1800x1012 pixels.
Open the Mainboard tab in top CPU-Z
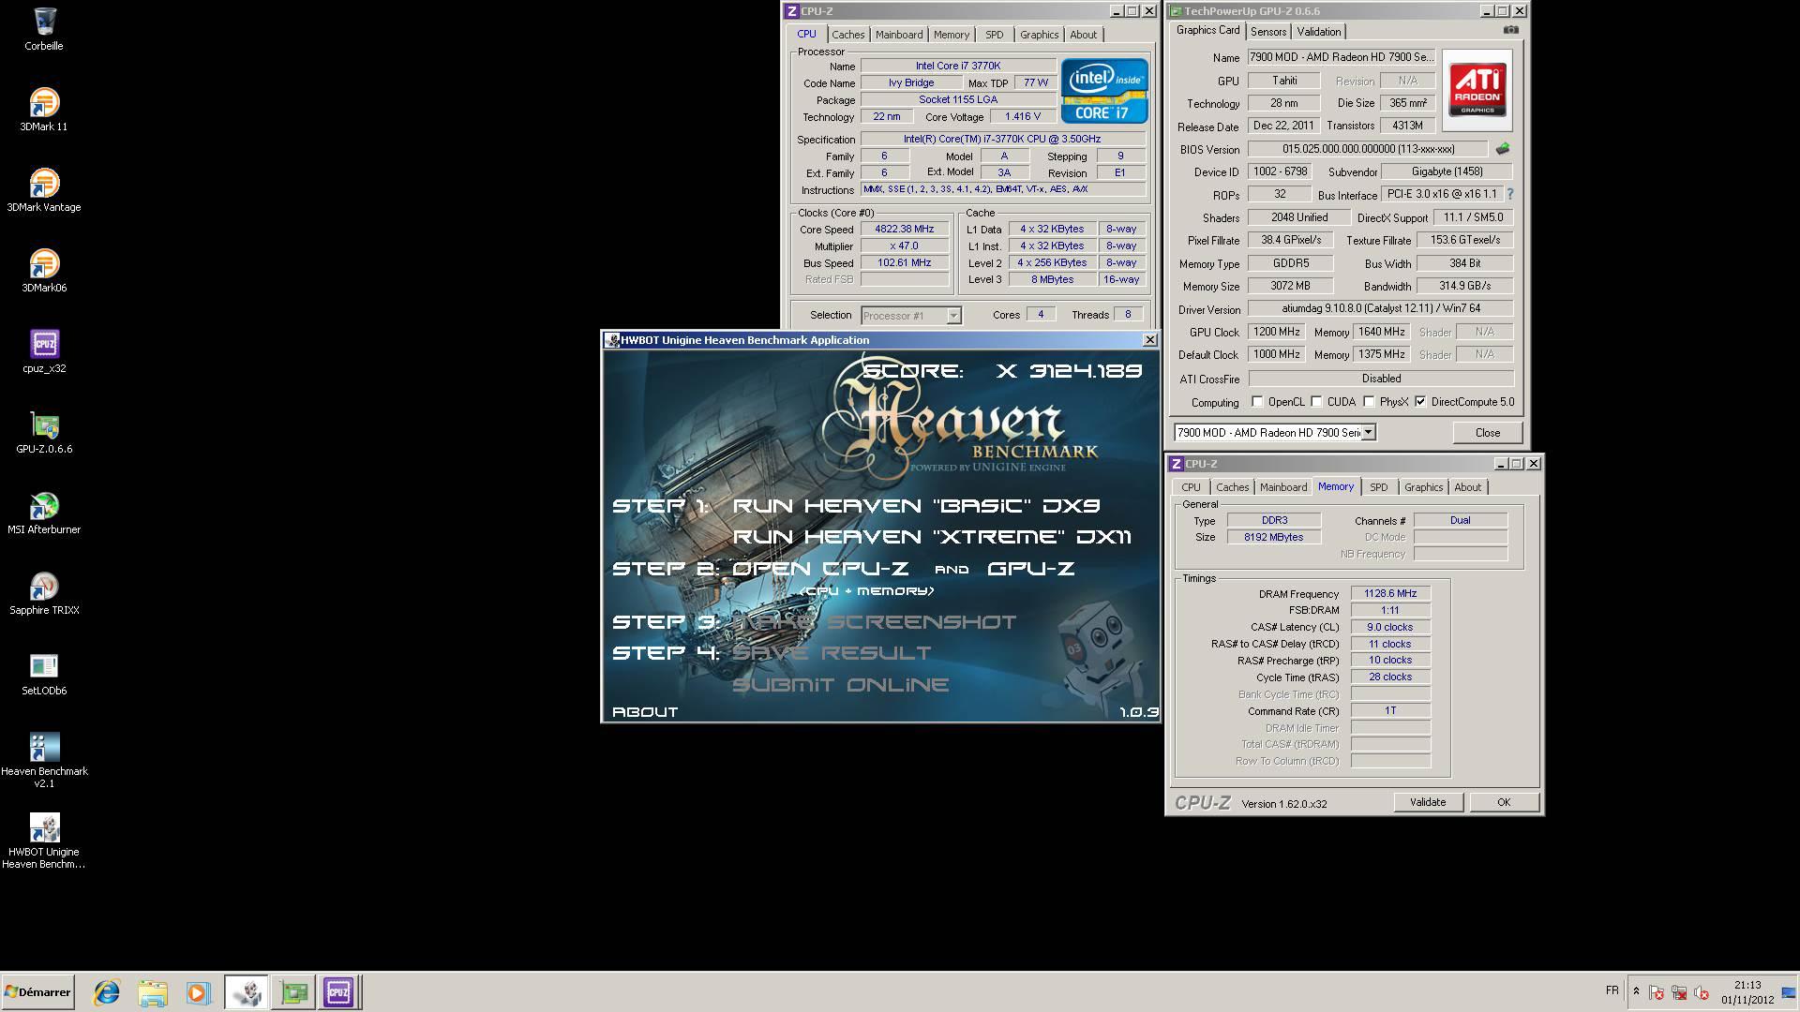pyautogui.click(x=899, y=35)
